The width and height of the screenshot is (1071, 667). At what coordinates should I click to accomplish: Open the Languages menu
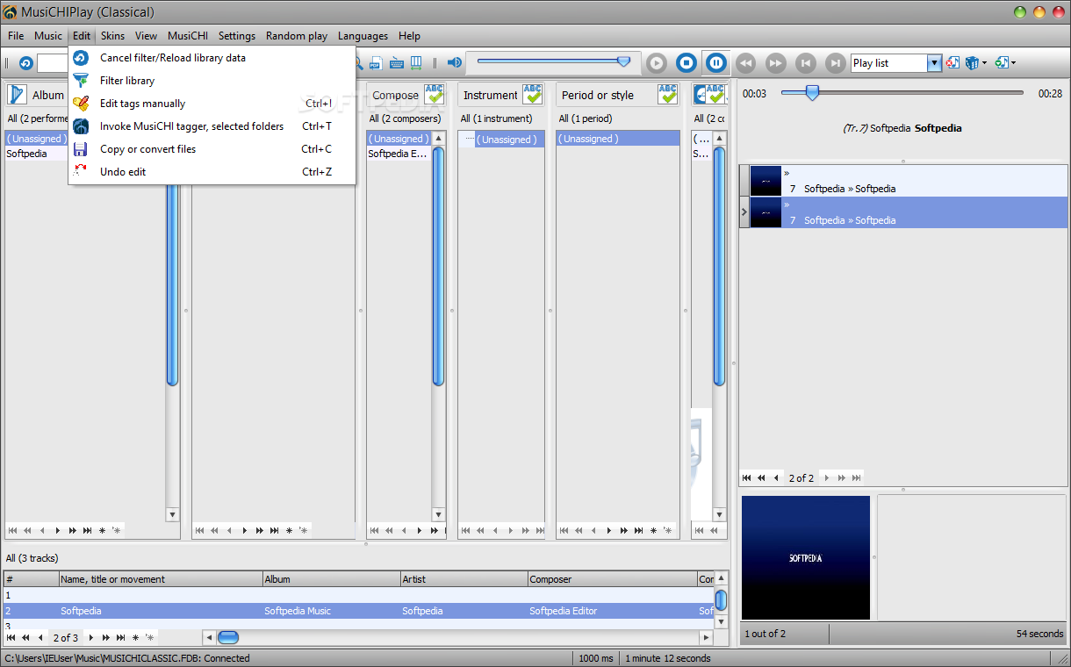[x=363, y=36]
